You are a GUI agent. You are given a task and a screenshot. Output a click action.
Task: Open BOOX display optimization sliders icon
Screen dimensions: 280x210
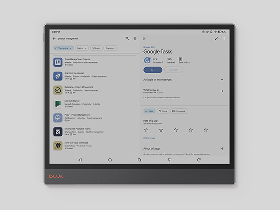click(x=169, y=160)
